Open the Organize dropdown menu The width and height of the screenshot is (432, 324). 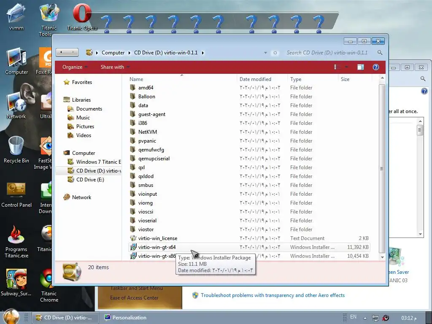(75, 67)
